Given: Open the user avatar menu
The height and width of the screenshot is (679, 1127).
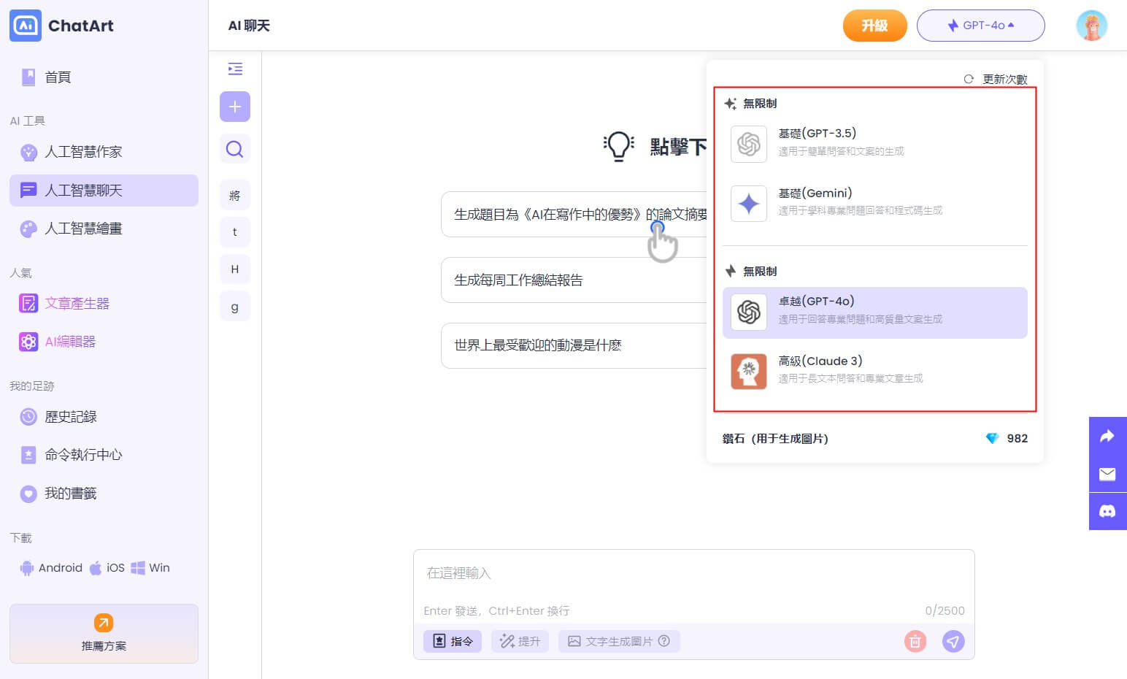Looking at the screenshot, I should (x=1091, y=26).
